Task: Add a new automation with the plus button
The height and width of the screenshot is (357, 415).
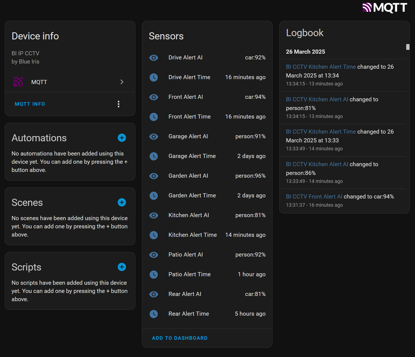Action: [122, 138]
